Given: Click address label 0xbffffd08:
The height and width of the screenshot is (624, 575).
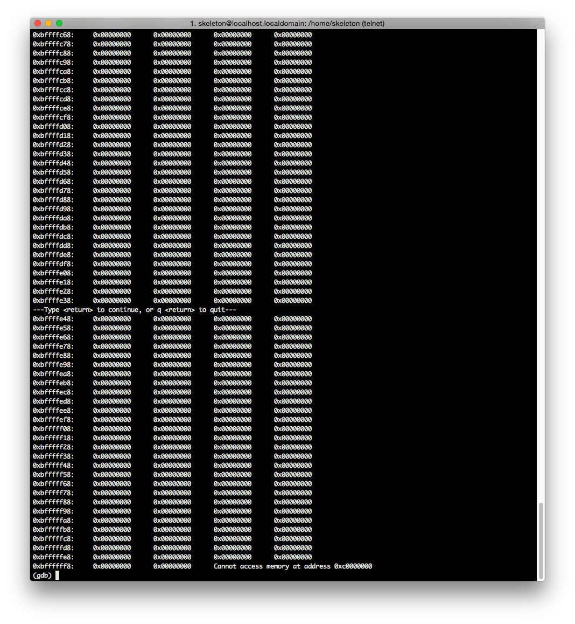Looking at the screenshot, I should click(x=53, y=127).
